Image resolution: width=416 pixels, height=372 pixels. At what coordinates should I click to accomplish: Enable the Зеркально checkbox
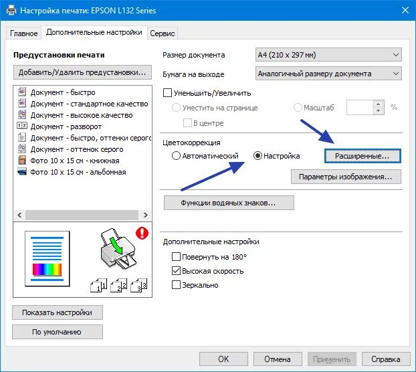pyautogui.click(x=176, y=285)
